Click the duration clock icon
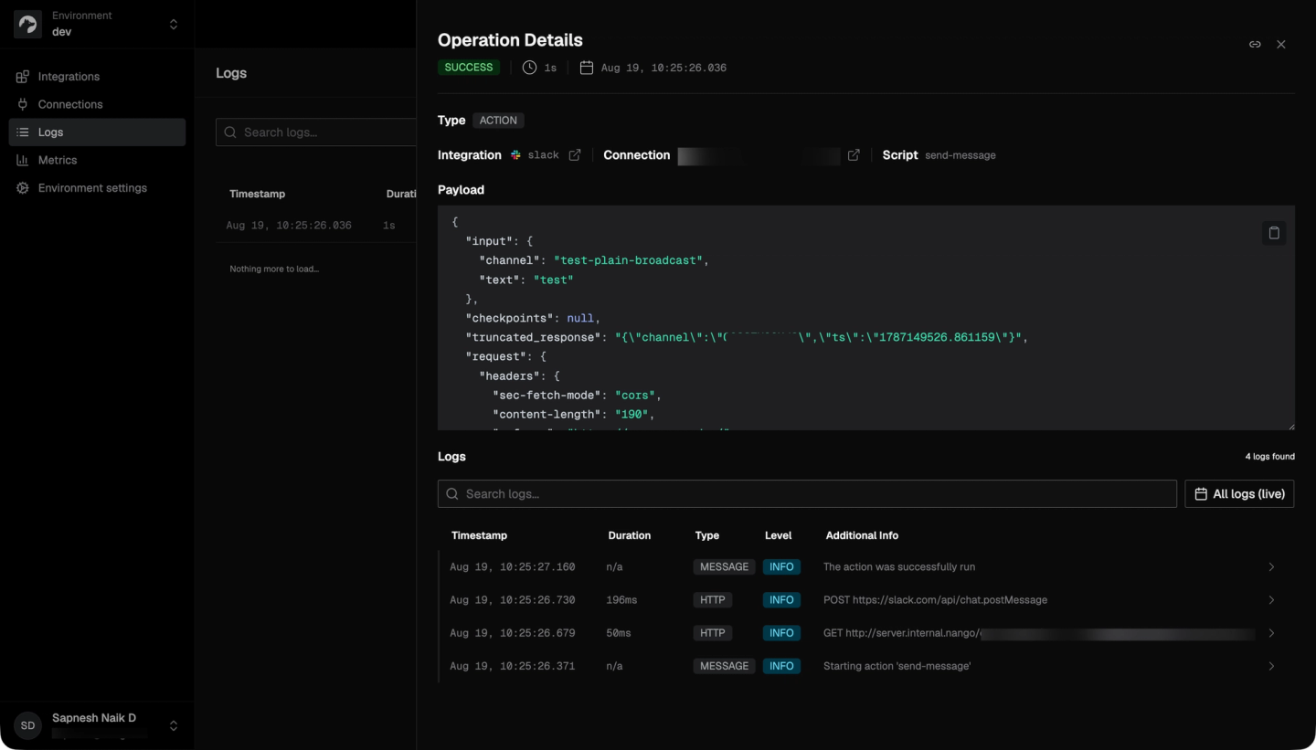1316x750 pixels. tap(529, 68)
